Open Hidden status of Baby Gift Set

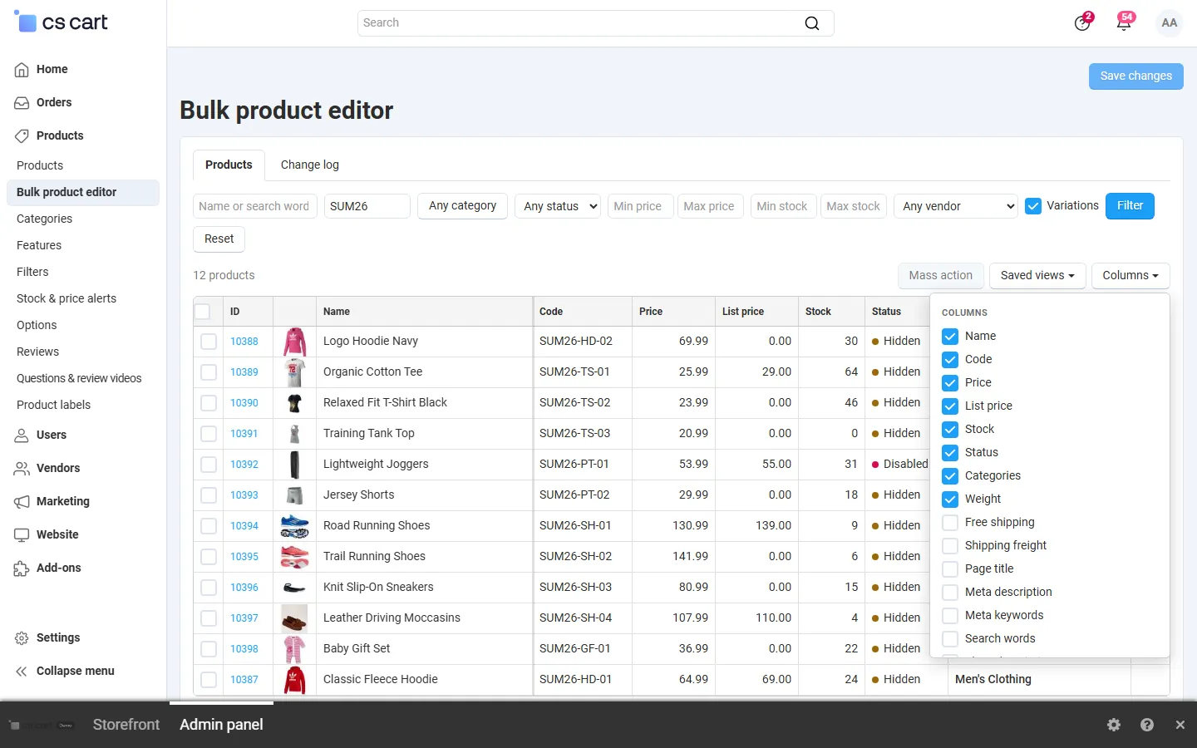click(x=896, y=649)
